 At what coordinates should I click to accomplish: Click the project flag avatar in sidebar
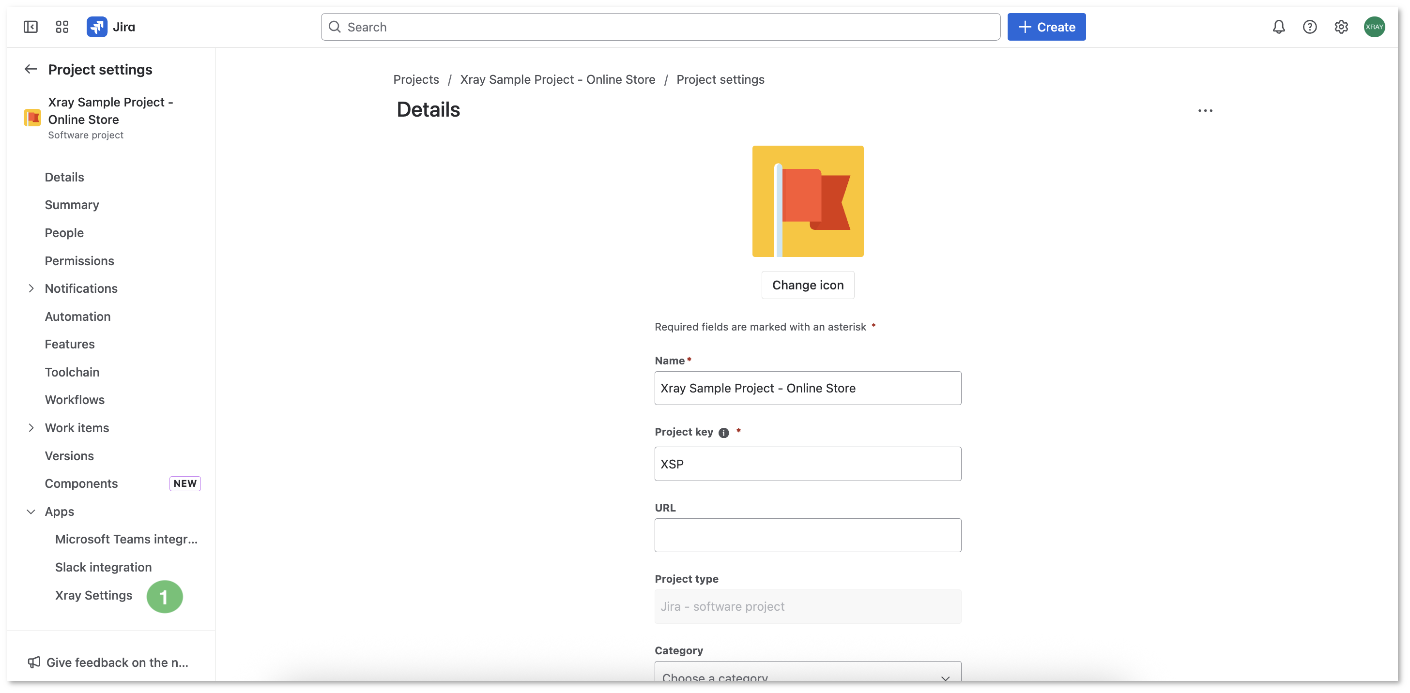pos(32,117)
